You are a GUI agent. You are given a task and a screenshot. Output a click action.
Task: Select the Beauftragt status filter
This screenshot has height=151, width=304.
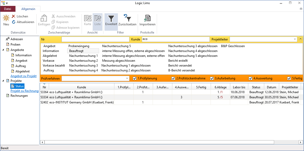pyautogui.click(x=83, y=51)
